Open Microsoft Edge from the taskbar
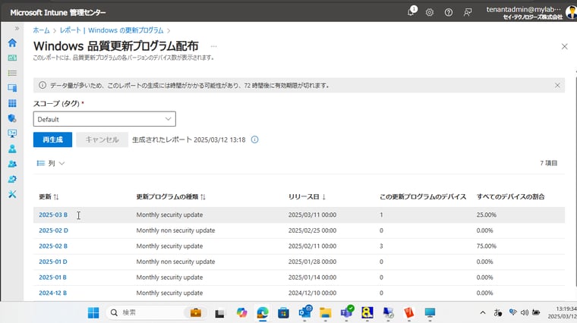The width and height of the screenshot is (577, 323). click(263, 312)
